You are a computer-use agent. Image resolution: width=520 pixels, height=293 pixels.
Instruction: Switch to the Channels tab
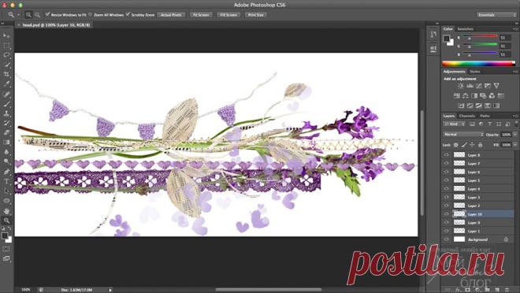coord(467,116)
